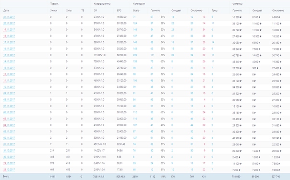Viewport: 290px width, 180px height.
Task: Open the 31.10.2017 date link
Action: [x=9, y=151]
